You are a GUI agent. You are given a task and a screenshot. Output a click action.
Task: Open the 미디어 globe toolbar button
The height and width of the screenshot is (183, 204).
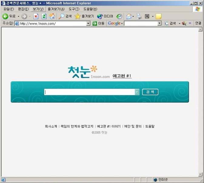tap(105, 16)
